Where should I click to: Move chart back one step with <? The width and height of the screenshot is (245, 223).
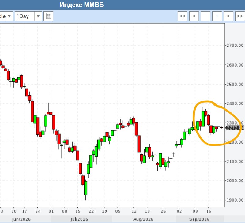point(194,16)
